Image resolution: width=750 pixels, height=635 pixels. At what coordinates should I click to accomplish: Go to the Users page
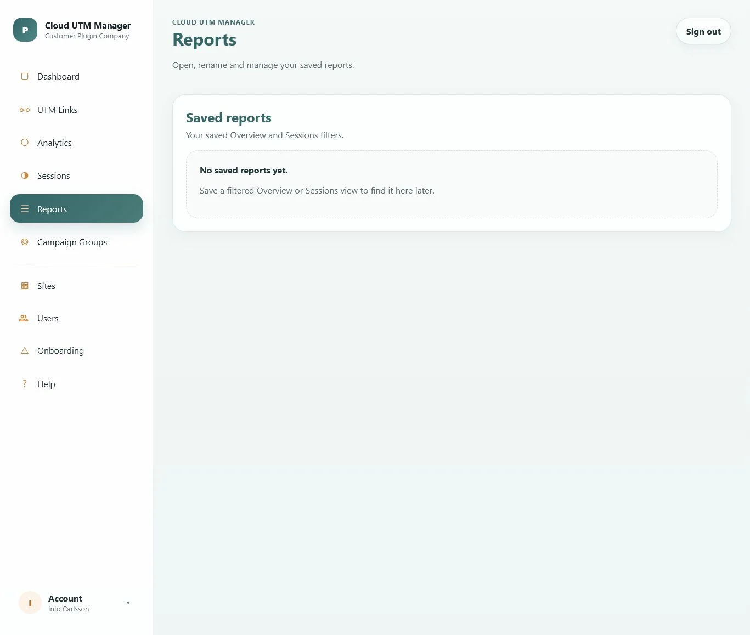click(76, 318)
